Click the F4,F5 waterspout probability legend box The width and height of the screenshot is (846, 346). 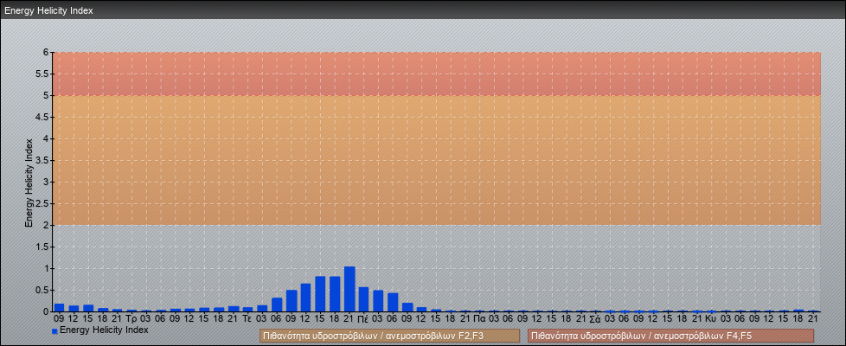click(670, 336)
